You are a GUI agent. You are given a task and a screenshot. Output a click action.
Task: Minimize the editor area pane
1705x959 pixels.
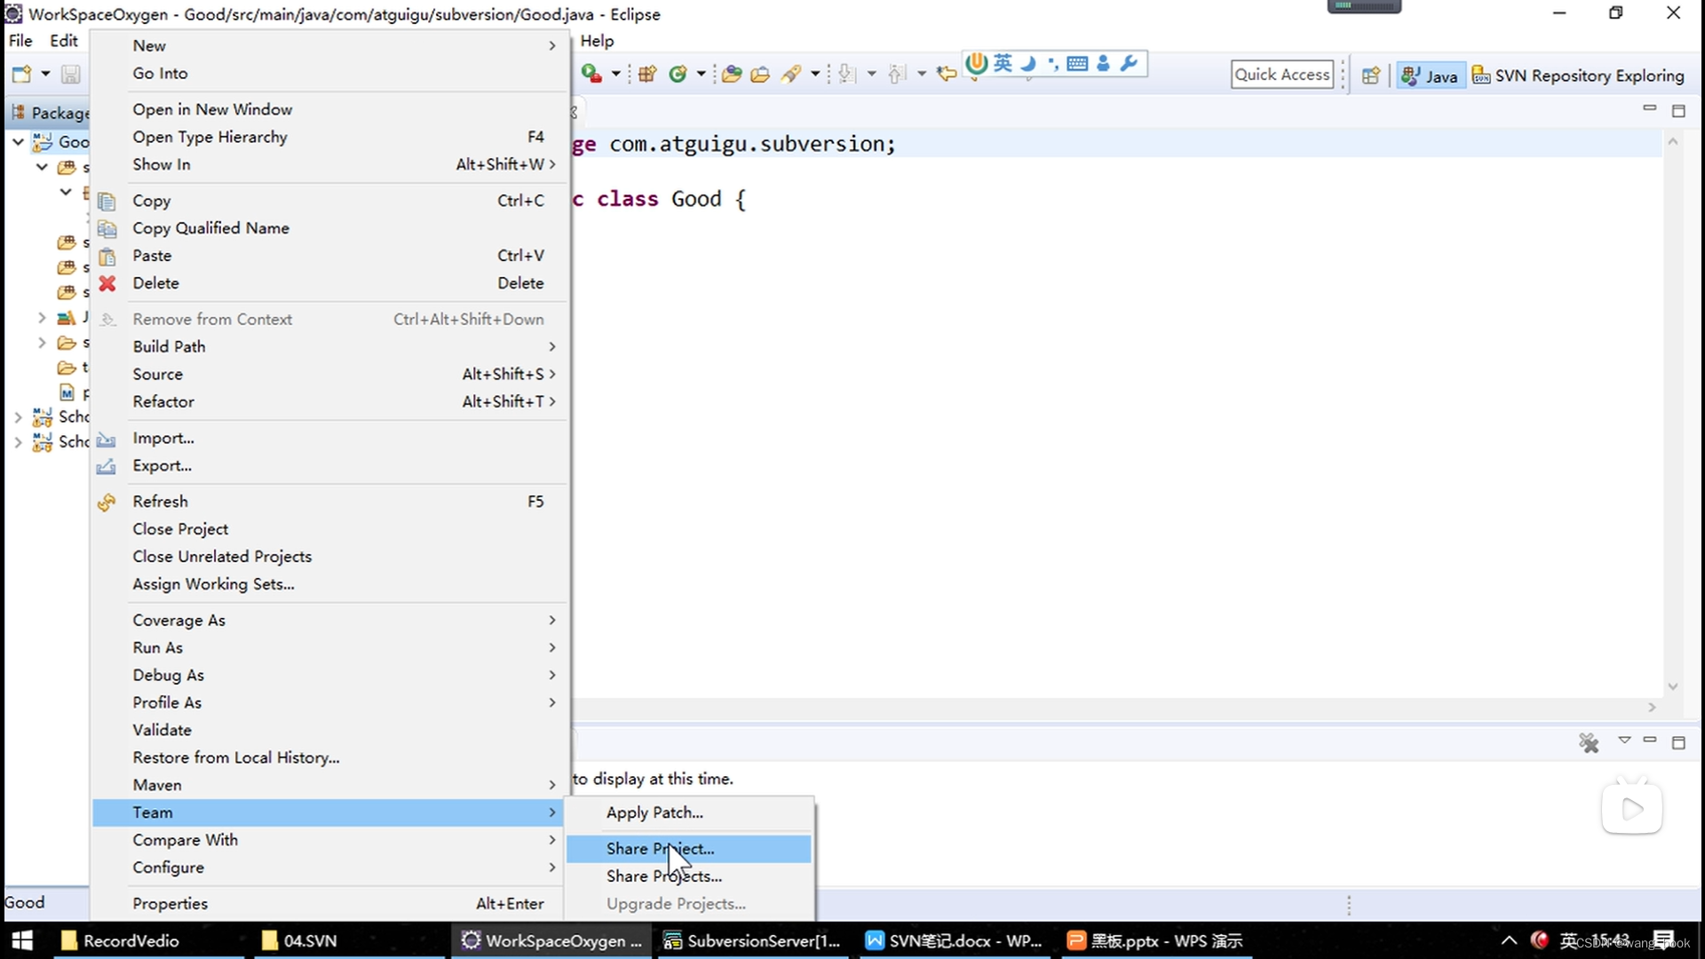tap(1650, 108)
